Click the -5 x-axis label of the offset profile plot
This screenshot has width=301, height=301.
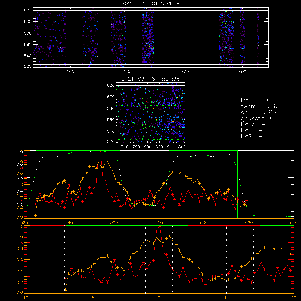(92, 298)
